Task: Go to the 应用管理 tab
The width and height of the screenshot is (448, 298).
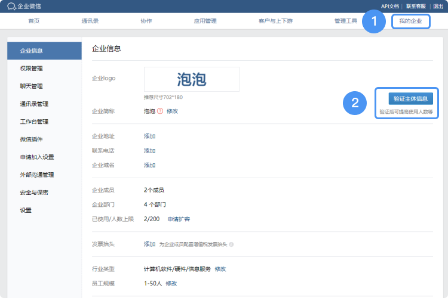Action: click(x=205, y=21)
